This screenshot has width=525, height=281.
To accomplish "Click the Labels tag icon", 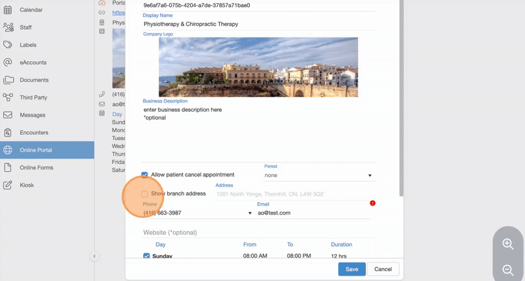I will pyautogui.click(x=8, y=45).
